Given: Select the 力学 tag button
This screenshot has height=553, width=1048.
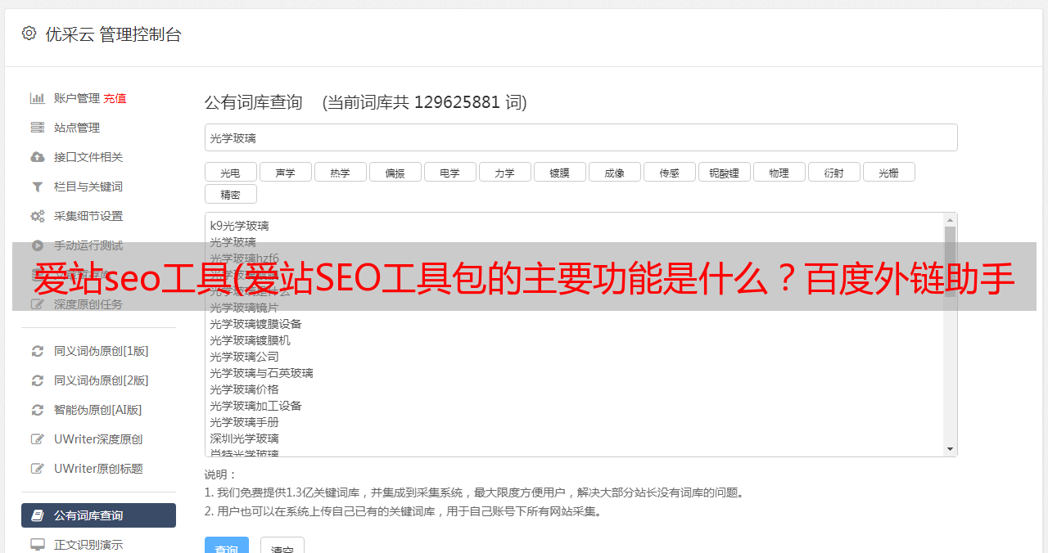Looking at the screenshot, I should pyautogui.click(x=504, y=172).
